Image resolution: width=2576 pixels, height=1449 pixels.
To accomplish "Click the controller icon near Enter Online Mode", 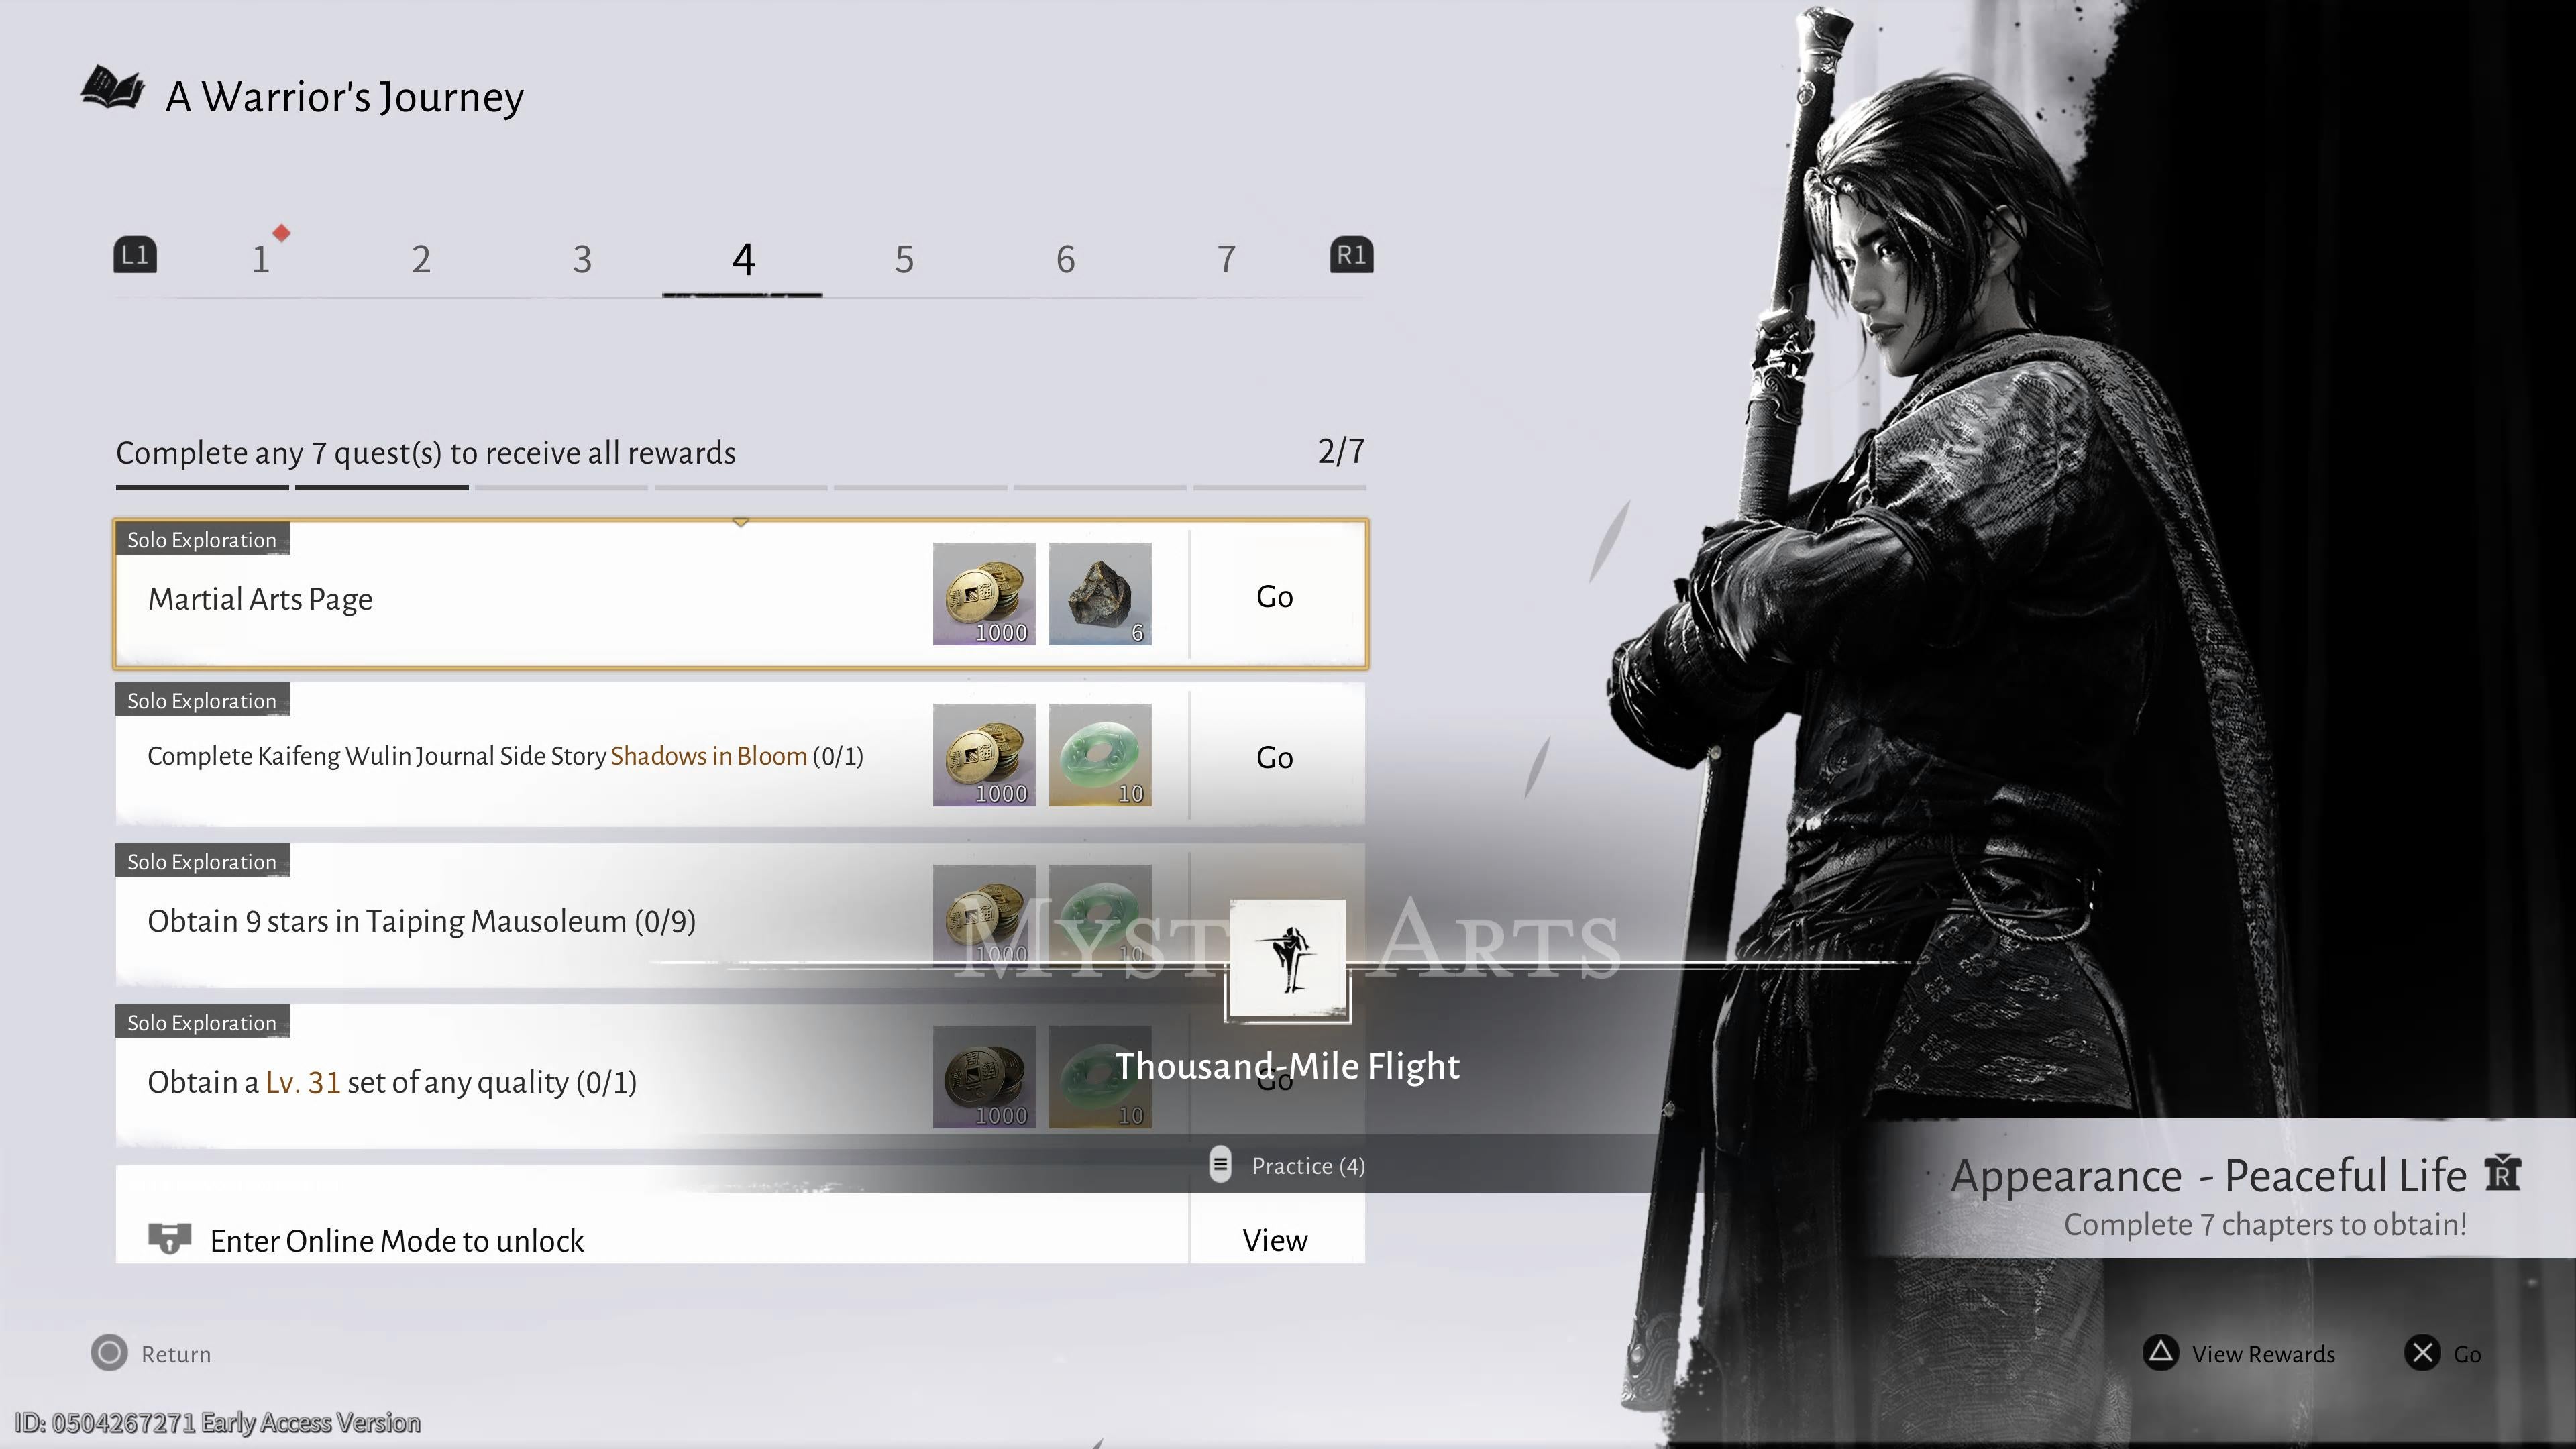I will pos(170,1240).
